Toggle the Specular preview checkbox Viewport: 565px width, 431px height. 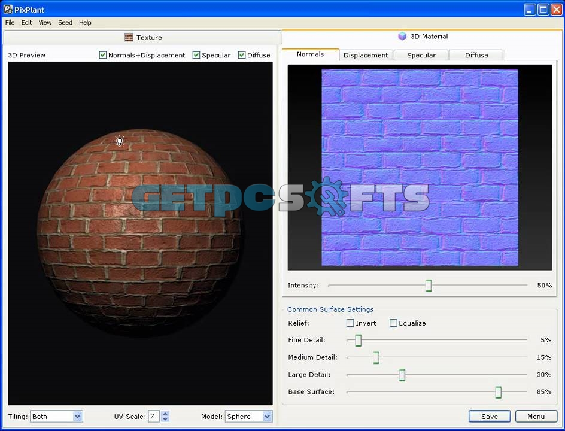click(196, 55)
